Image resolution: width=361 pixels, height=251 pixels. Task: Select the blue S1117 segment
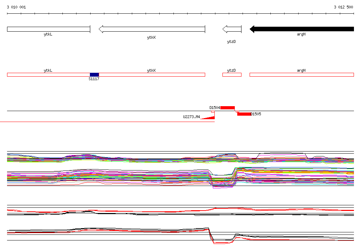(94, 75)
